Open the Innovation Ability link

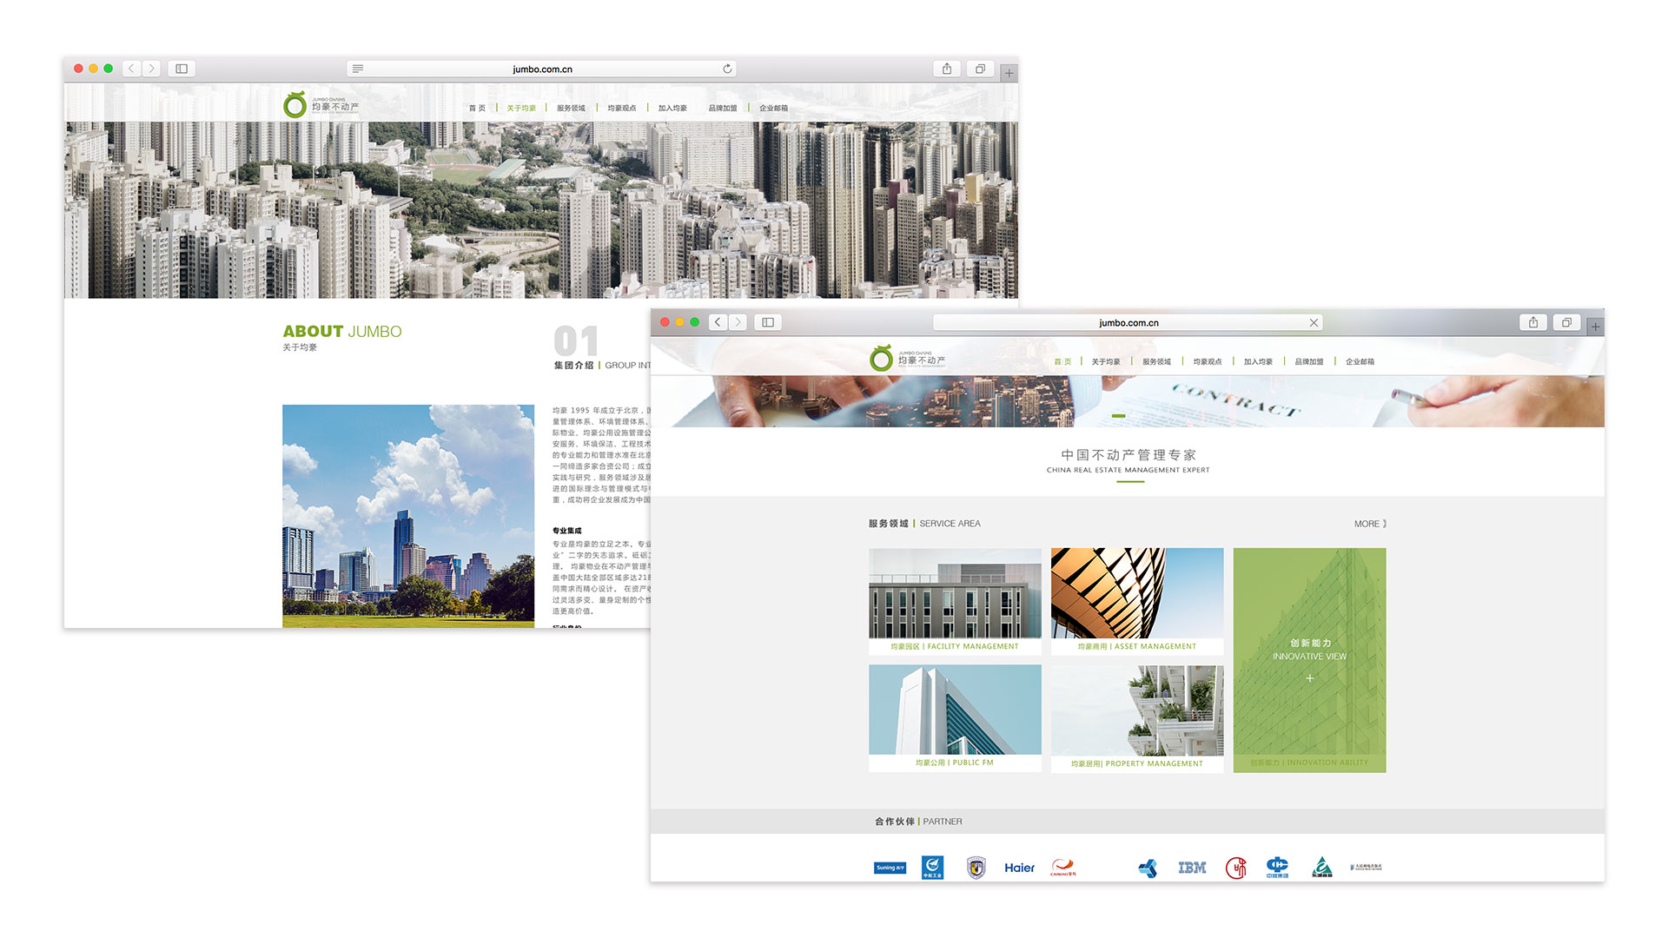1309,763
